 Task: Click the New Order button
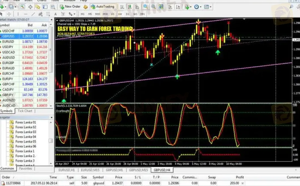click(70, 7)
